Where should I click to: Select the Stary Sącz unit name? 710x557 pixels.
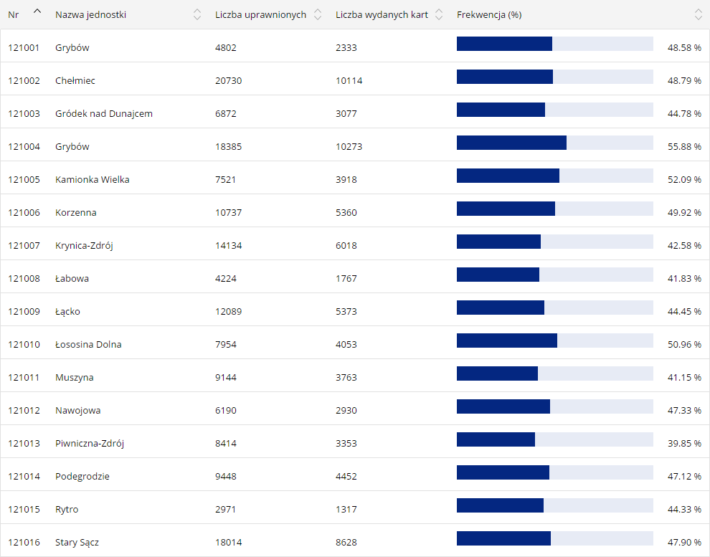[77, 543]
